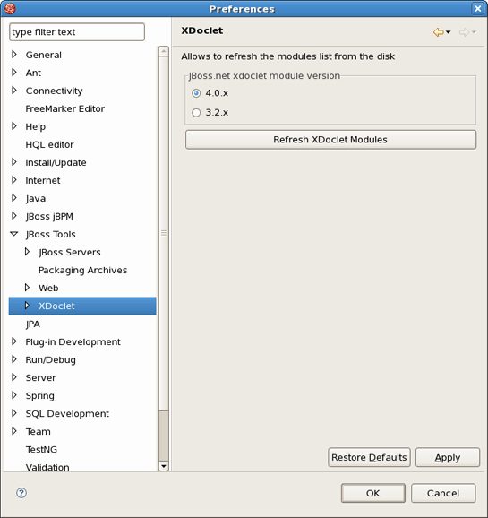Screen dimensions: 488x518
Task: Click the back navigation arrow icon
Action: 438,32
